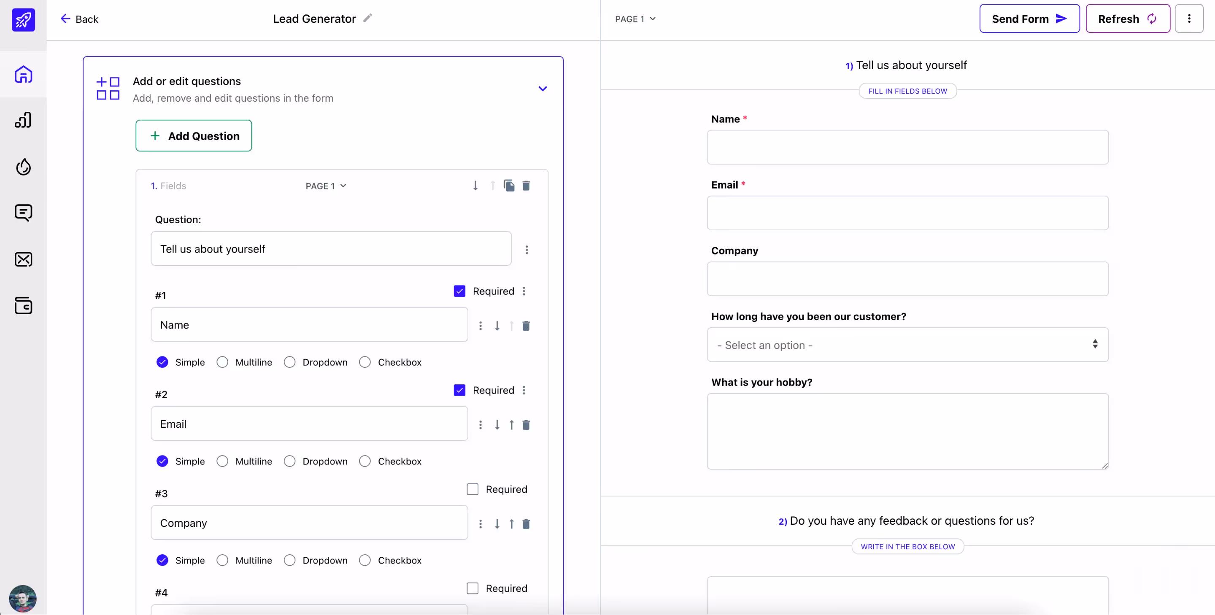The image size is (1215, 615).
Task: Uncheck Required for field #2
Action: pos(459,390)
